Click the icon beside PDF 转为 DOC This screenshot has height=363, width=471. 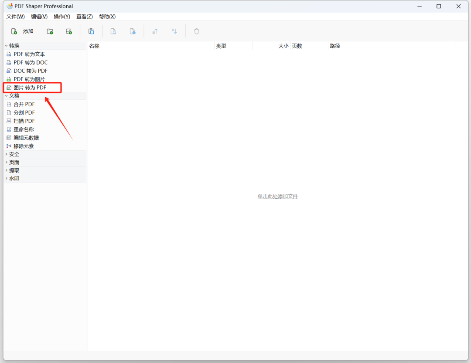(9, 63)
